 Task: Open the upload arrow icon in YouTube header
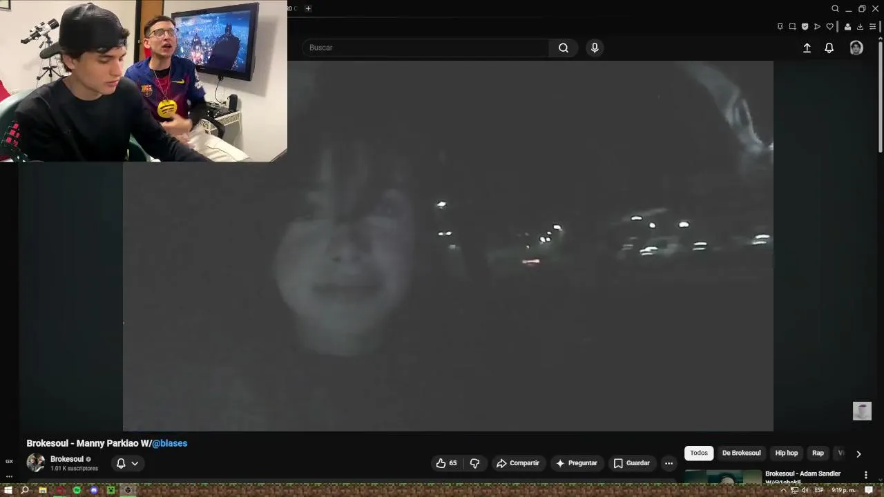point(807,48)
